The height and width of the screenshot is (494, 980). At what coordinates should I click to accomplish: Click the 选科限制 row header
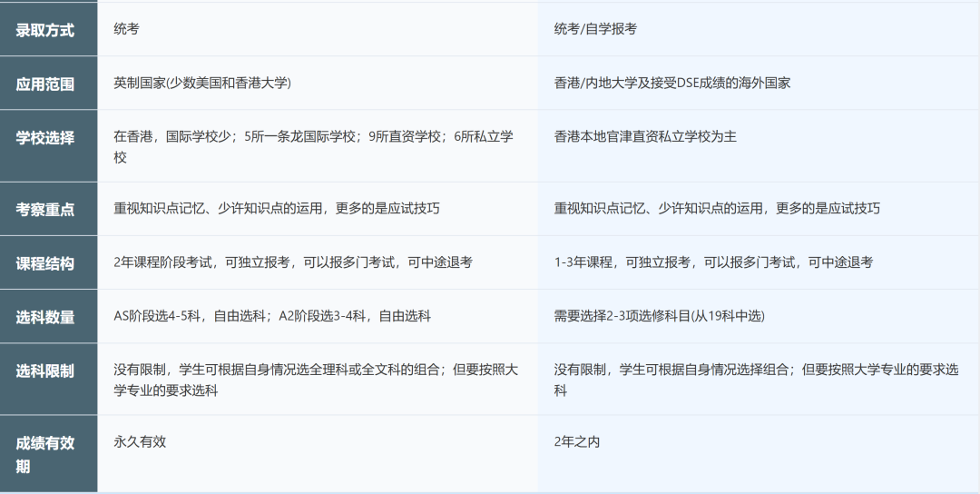click(x=49, y=379)
